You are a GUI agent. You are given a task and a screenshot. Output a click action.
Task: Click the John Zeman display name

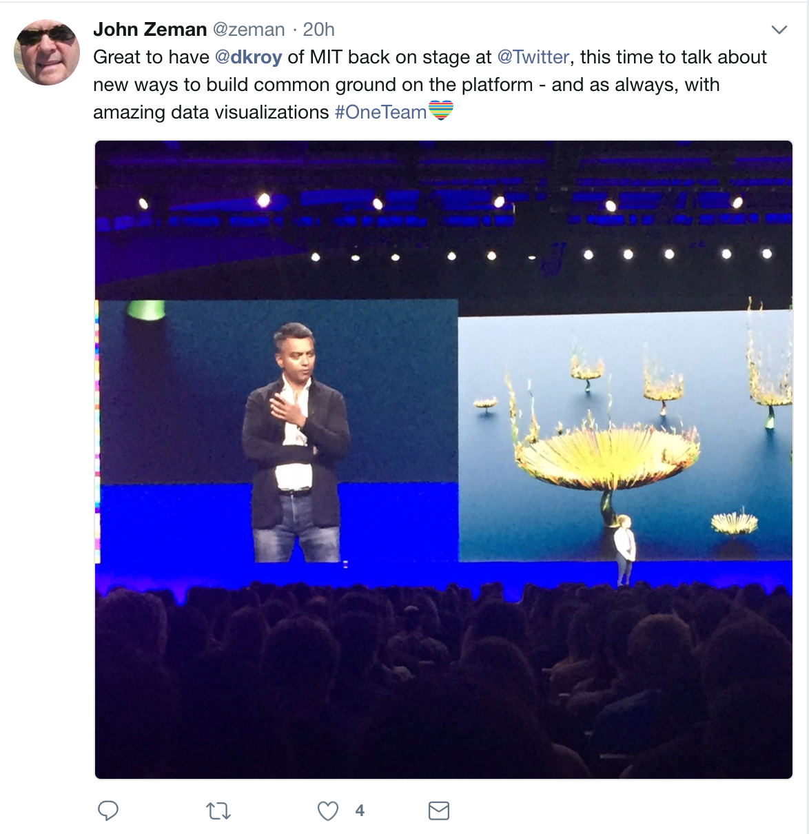tap(150, 30)
